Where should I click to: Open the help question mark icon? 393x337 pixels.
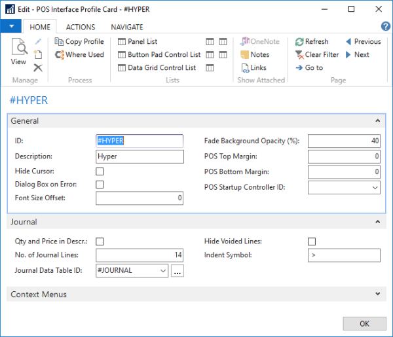point(386,26)
